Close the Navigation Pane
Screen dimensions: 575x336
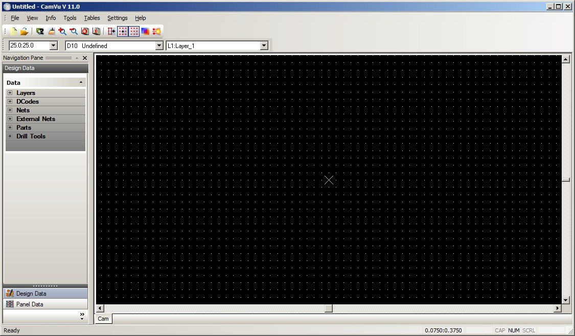[85, 58]
